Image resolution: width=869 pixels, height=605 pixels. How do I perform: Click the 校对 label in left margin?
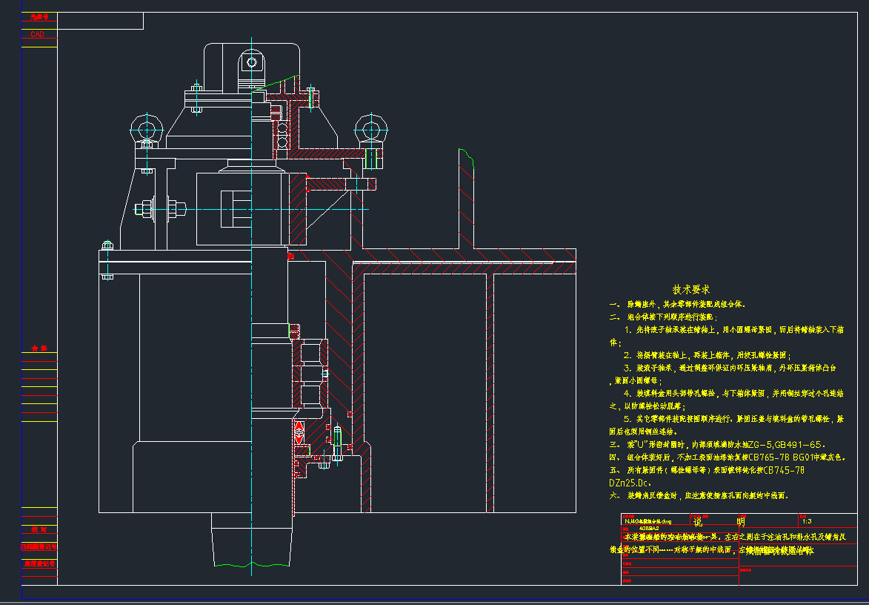(x=39, y=529)
